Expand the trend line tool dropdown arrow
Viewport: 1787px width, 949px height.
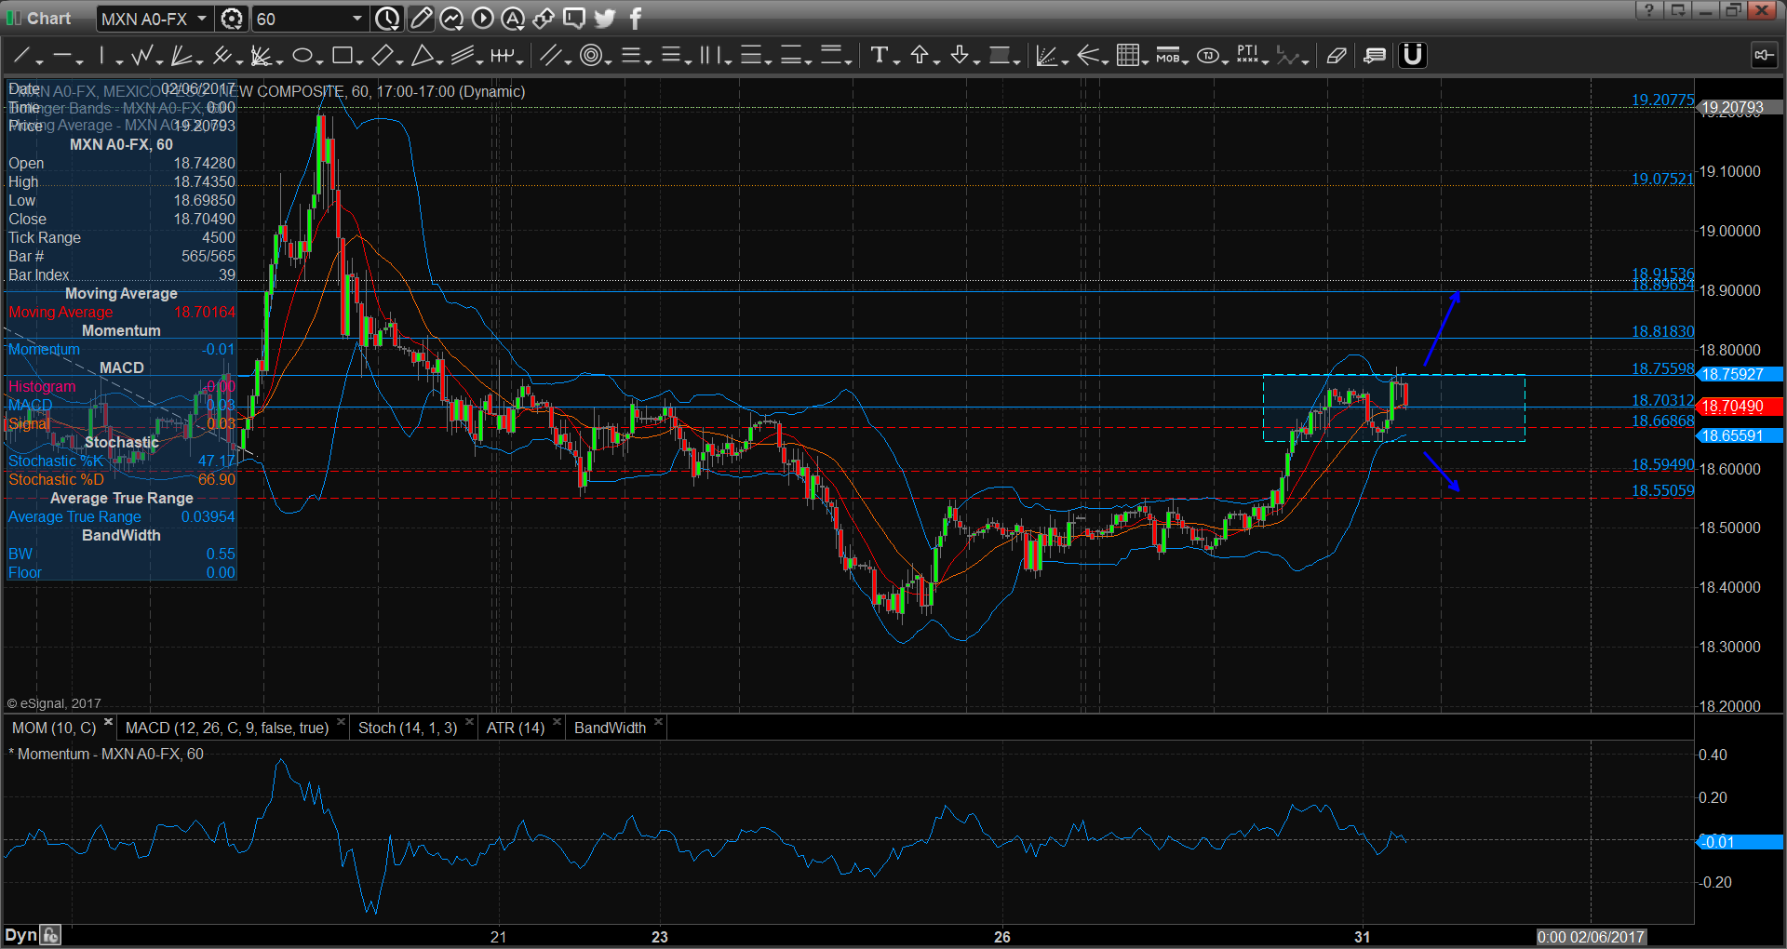point(39,61)
